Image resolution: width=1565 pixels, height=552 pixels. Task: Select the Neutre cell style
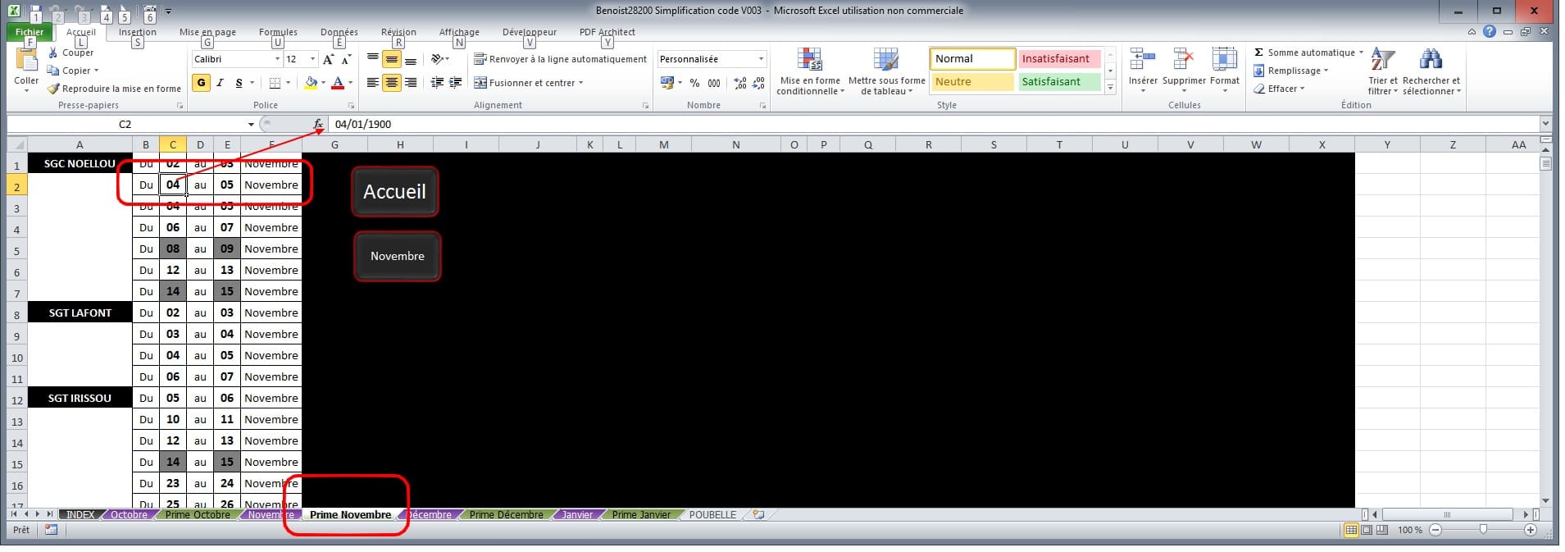pos(971,82)
